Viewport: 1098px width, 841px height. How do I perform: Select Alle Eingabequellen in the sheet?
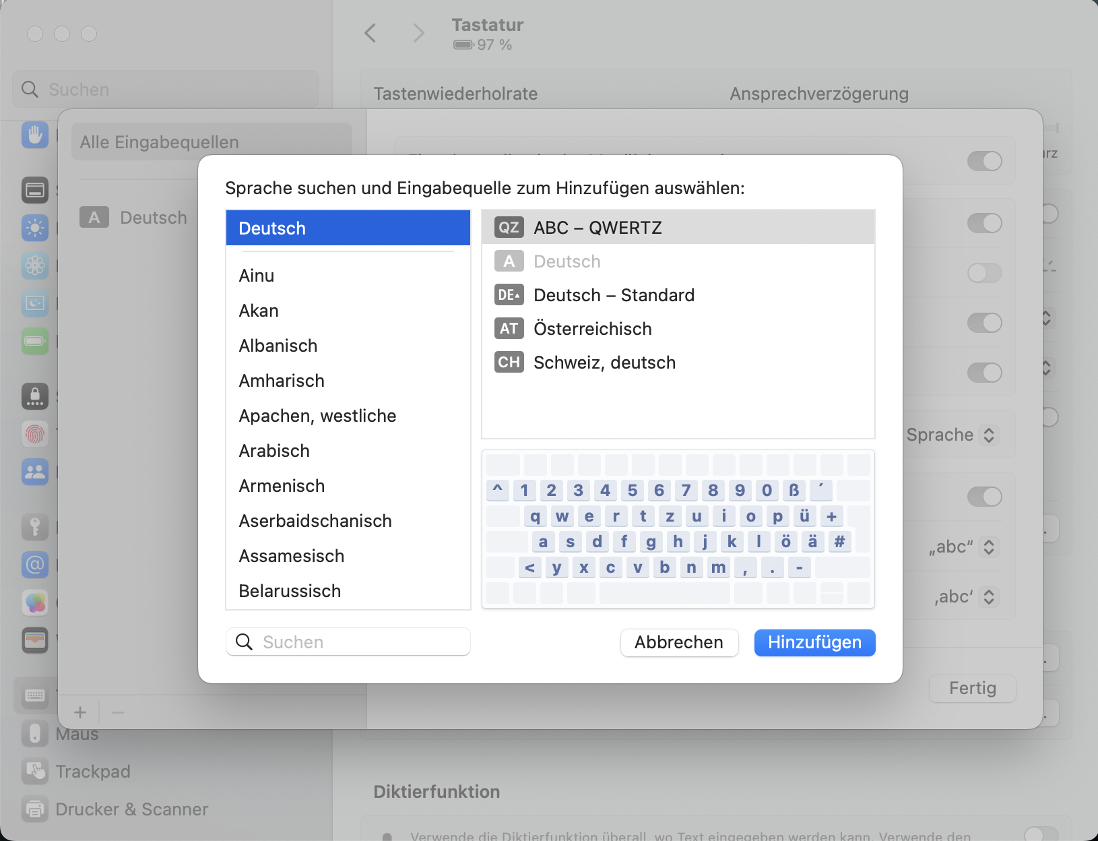212,142
